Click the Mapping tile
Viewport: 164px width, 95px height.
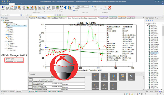point(131,77)
